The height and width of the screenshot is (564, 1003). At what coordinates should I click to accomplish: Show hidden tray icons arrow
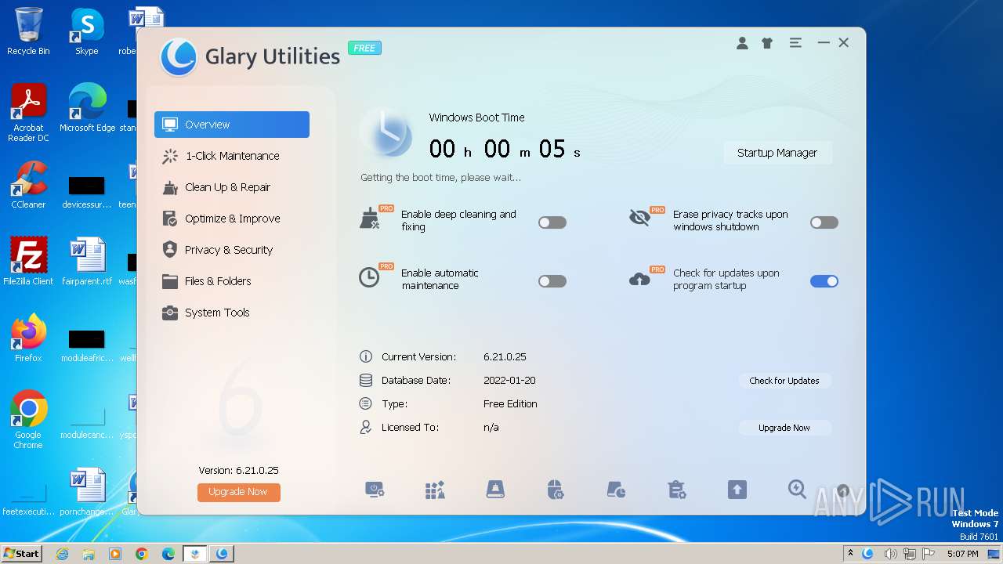850,554
